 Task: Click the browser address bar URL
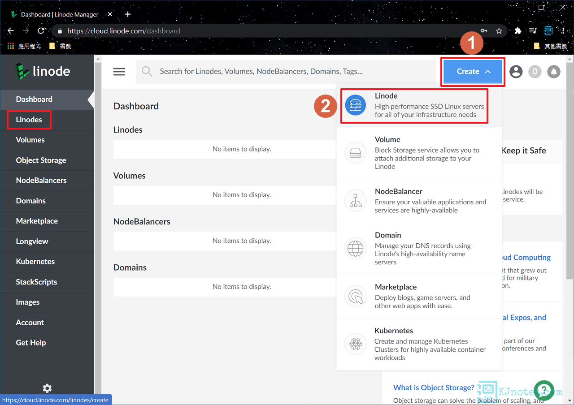[x=124, y=31]
